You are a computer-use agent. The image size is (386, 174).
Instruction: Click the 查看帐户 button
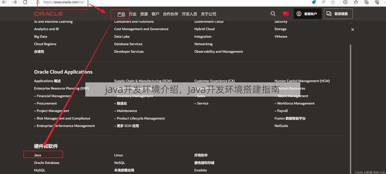pos(307,14)
